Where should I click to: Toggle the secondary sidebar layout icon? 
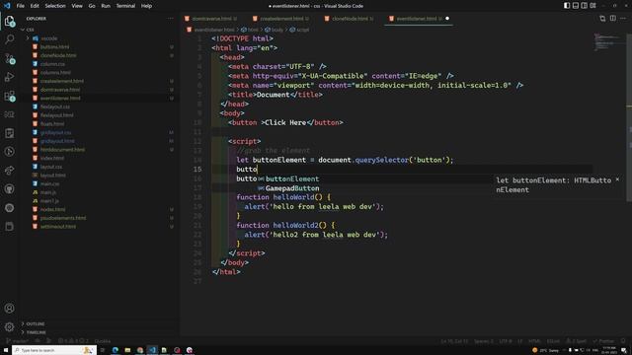point(584,6)
